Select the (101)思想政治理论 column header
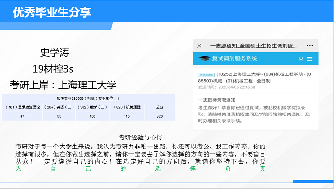 click(x=22, y=107)
